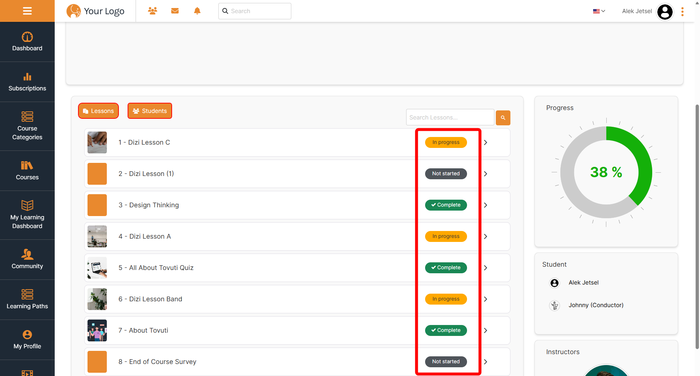Expand lesson 2 Dizi Lesson (1) chevron

pos(486,174)
